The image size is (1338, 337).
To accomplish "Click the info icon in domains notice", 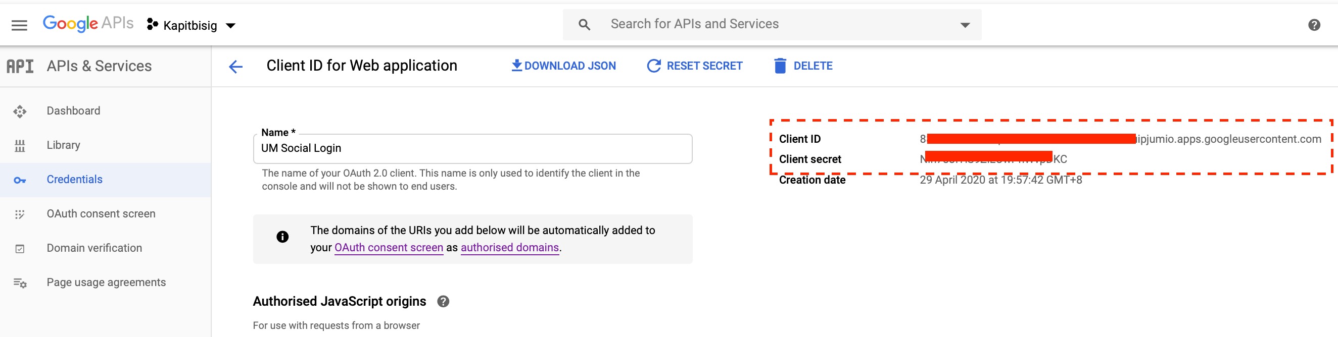I will [282, 237].
